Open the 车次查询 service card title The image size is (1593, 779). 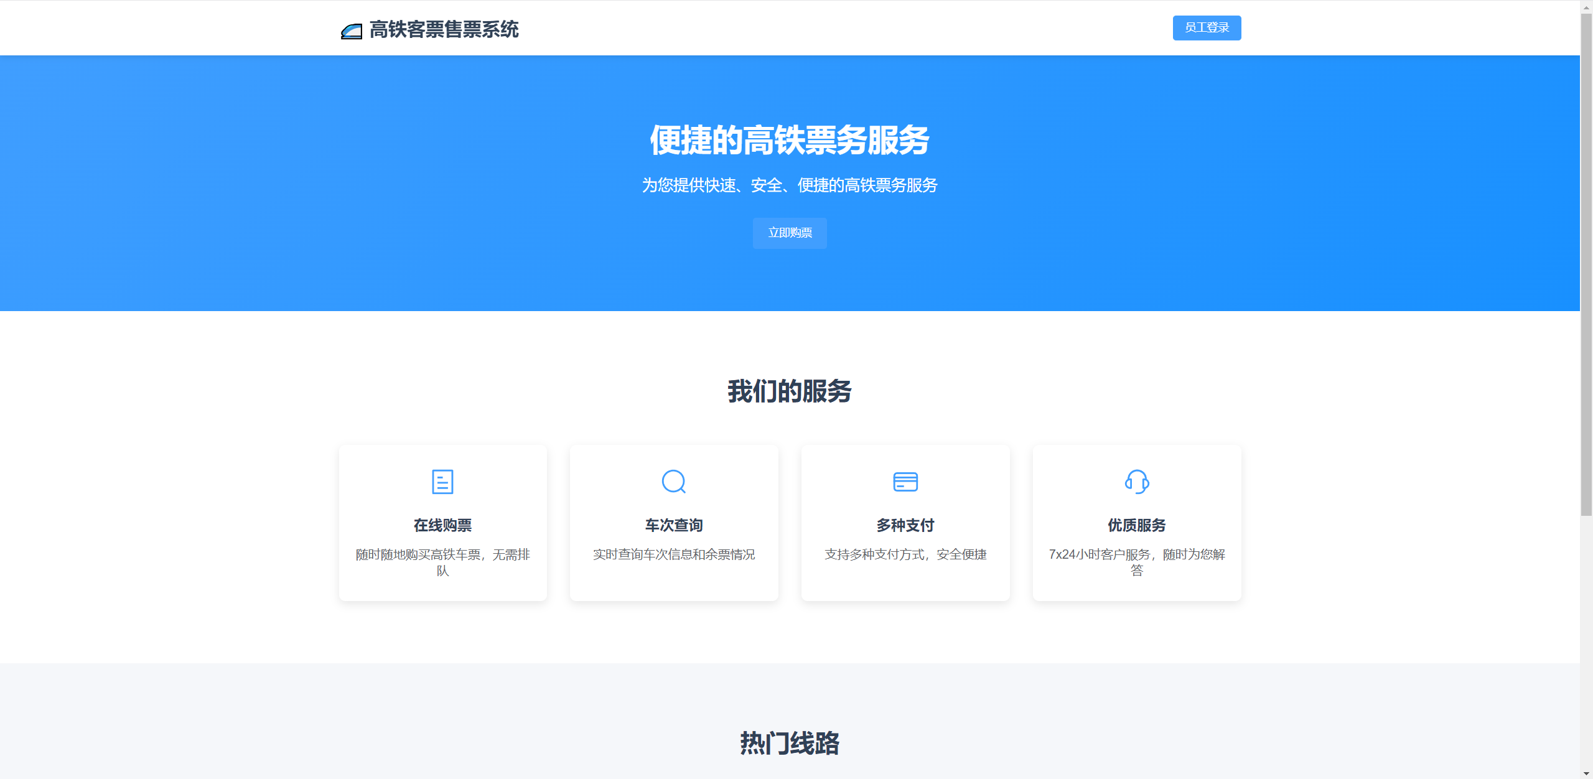click(673, 525)
